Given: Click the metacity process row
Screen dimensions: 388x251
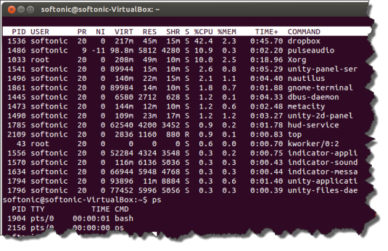Looking at the screenshot, I should [x=183, y=107].
